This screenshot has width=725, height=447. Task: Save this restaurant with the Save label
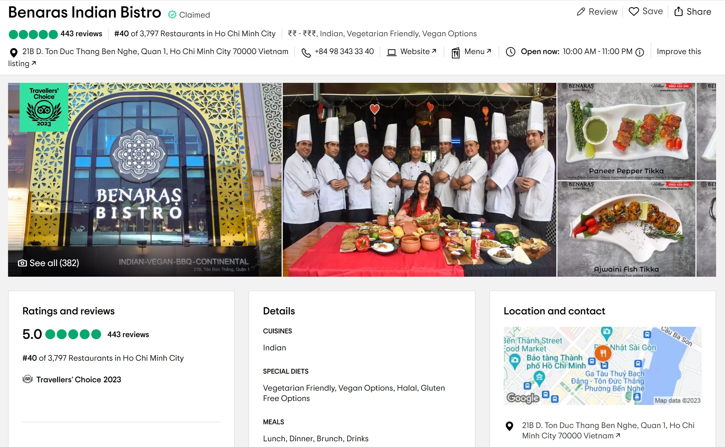(x=653, y=11)
